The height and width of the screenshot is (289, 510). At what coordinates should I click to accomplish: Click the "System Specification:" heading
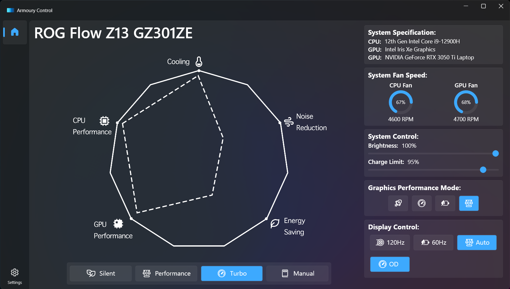pyautogui.click(x=402, y=33)
